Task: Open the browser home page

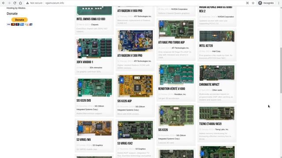Action: 21,3
